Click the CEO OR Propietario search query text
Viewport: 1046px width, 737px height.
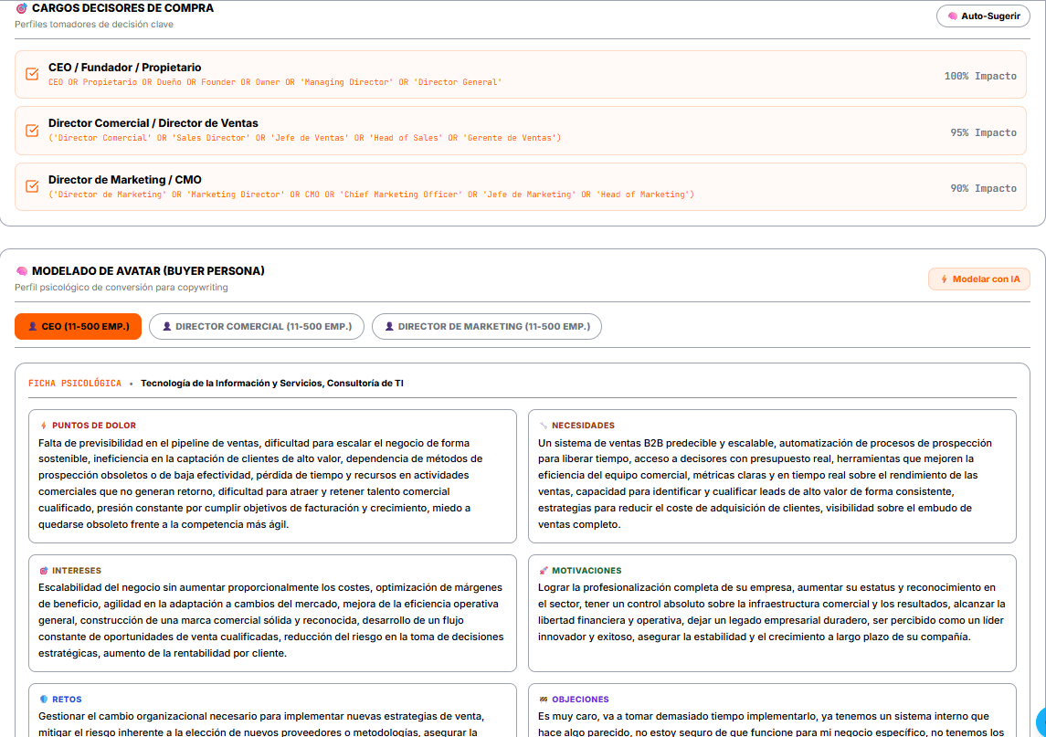click(x=275, y=82)
